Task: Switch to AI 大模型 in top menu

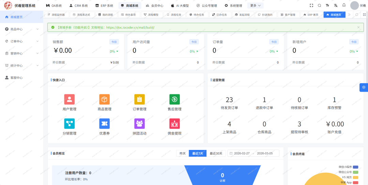Action: pyautogui.click(x=180, y=5)
